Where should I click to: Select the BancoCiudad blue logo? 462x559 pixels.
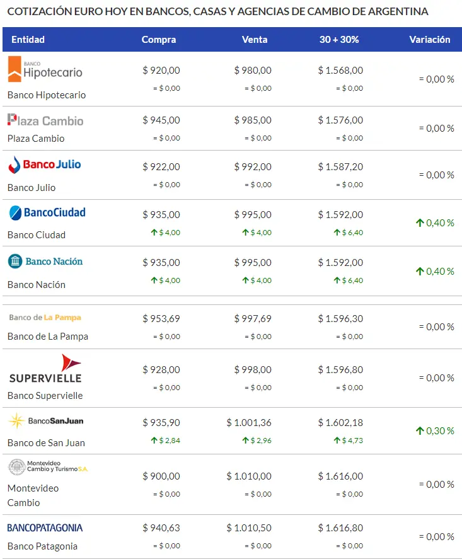47,213
